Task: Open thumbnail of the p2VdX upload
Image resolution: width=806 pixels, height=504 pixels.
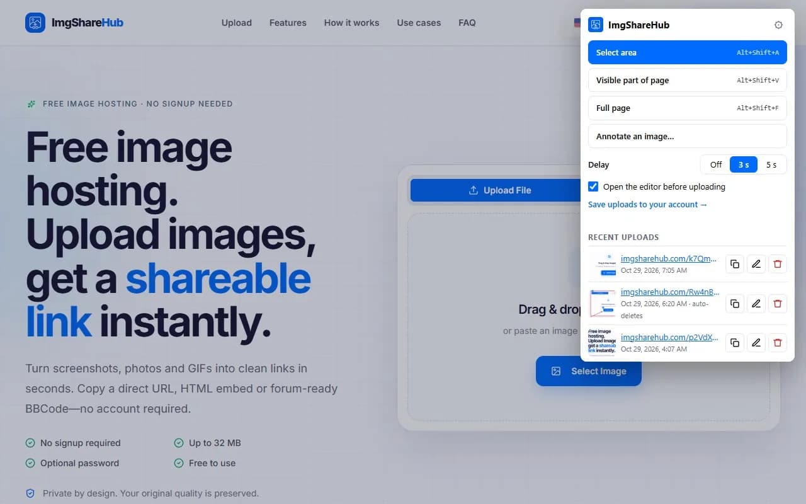Action: pyautogui.click(x=602, y=343)
